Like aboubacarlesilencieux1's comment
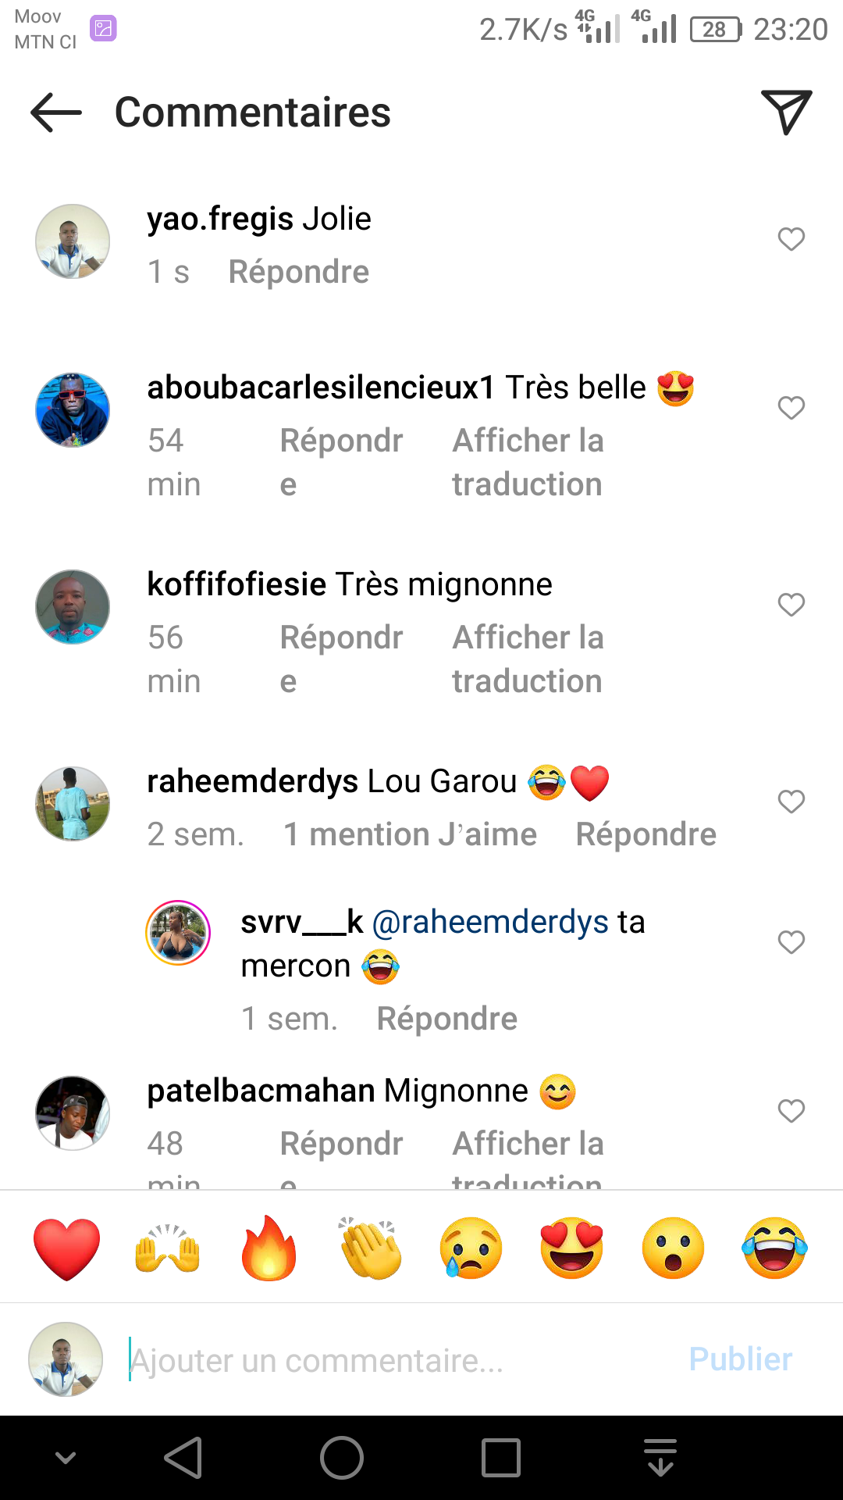 click(791, 408)
